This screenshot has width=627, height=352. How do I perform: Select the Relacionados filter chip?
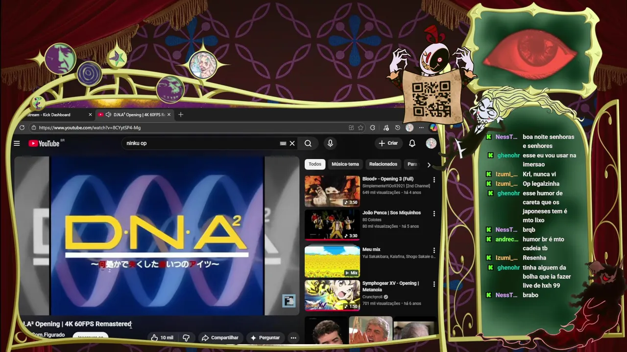coord(383,164)
